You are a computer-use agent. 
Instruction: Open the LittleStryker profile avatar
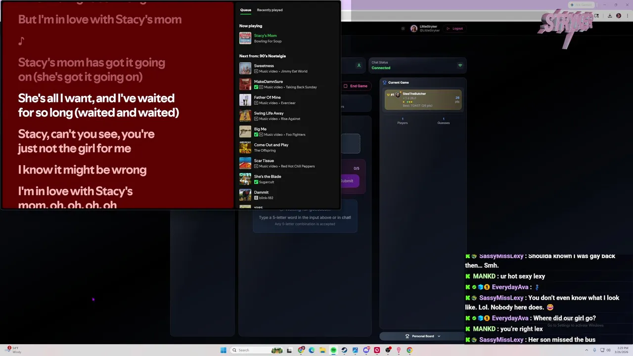[414, 29]
